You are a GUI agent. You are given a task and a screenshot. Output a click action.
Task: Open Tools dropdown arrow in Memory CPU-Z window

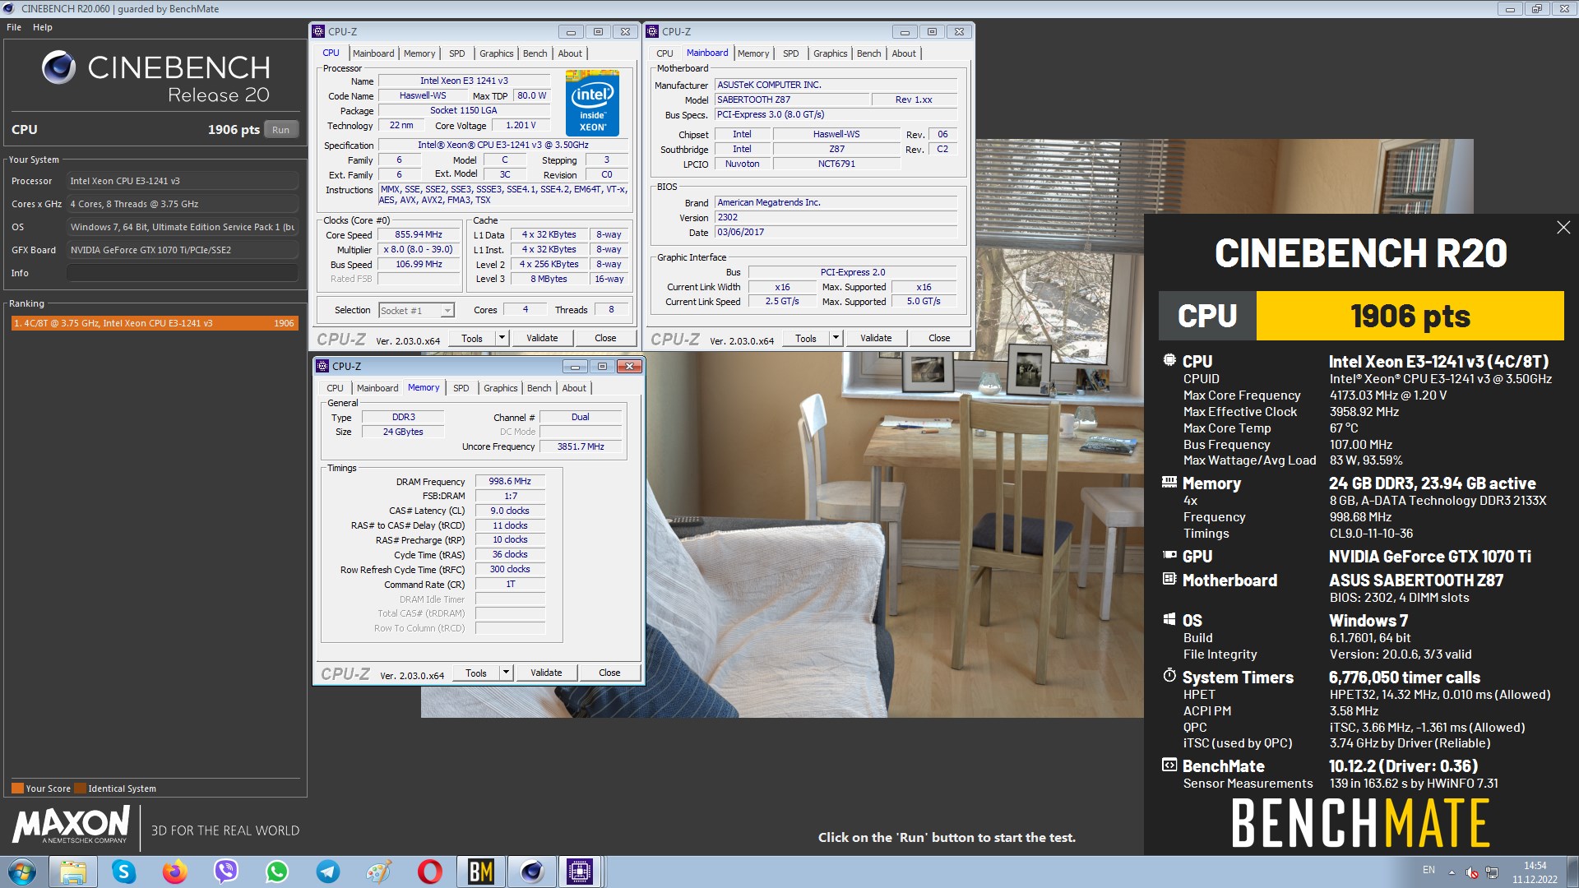pyautogui.click(x=506, y=673)
